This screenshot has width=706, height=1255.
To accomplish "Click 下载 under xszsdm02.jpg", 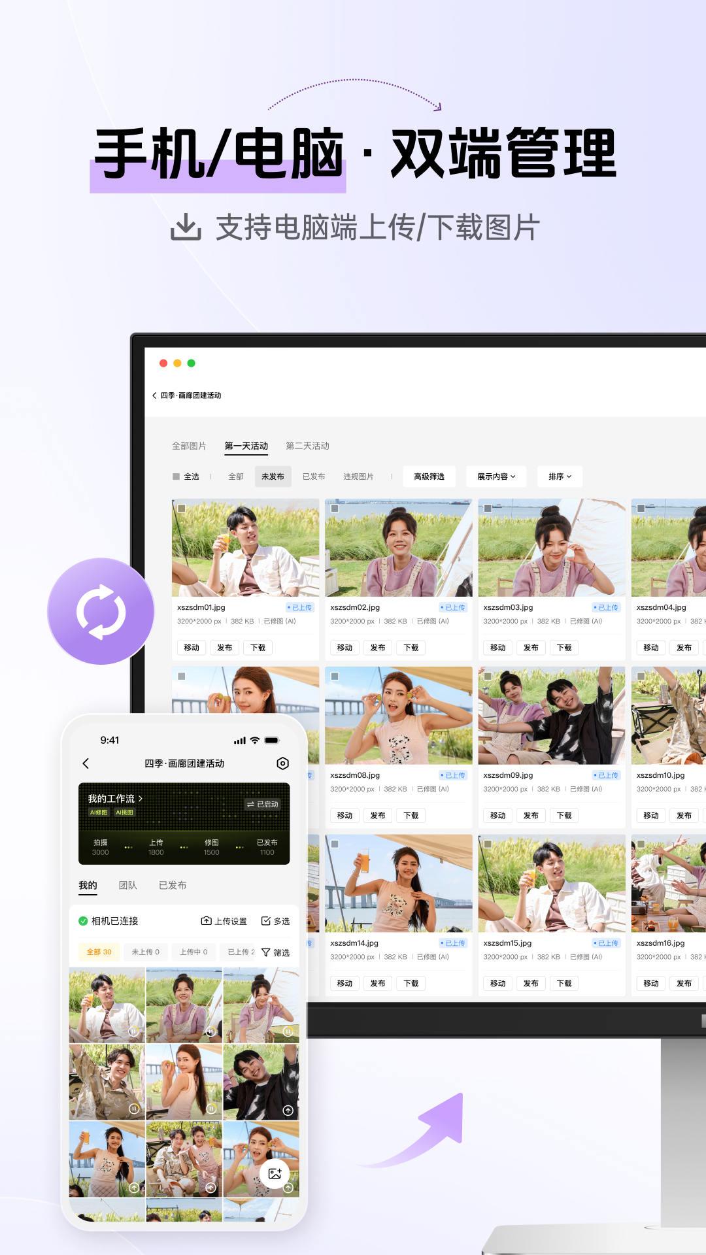I will click(x=411, y=648).
